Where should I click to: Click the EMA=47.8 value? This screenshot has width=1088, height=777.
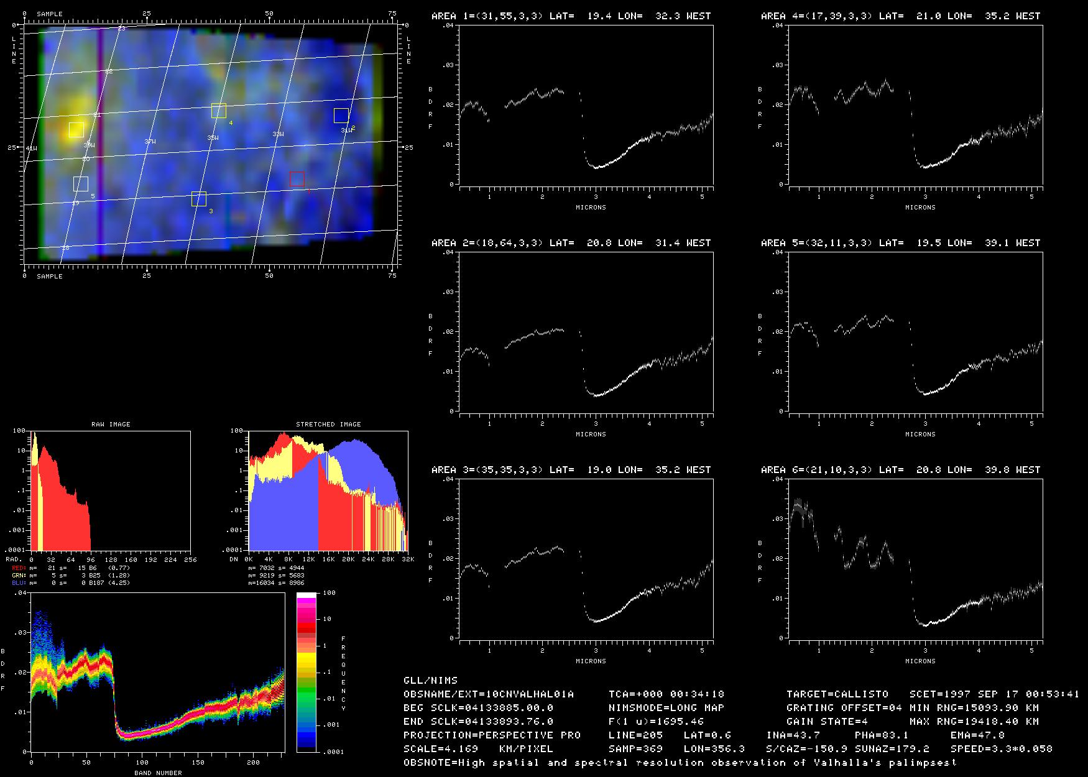coord(978,735)
